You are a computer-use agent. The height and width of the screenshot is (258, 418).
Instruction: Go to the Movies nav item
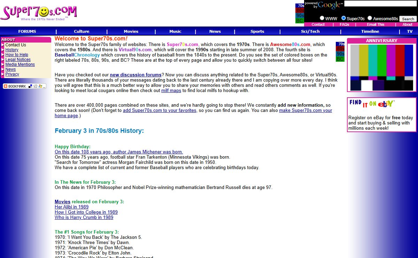(131, 31)
